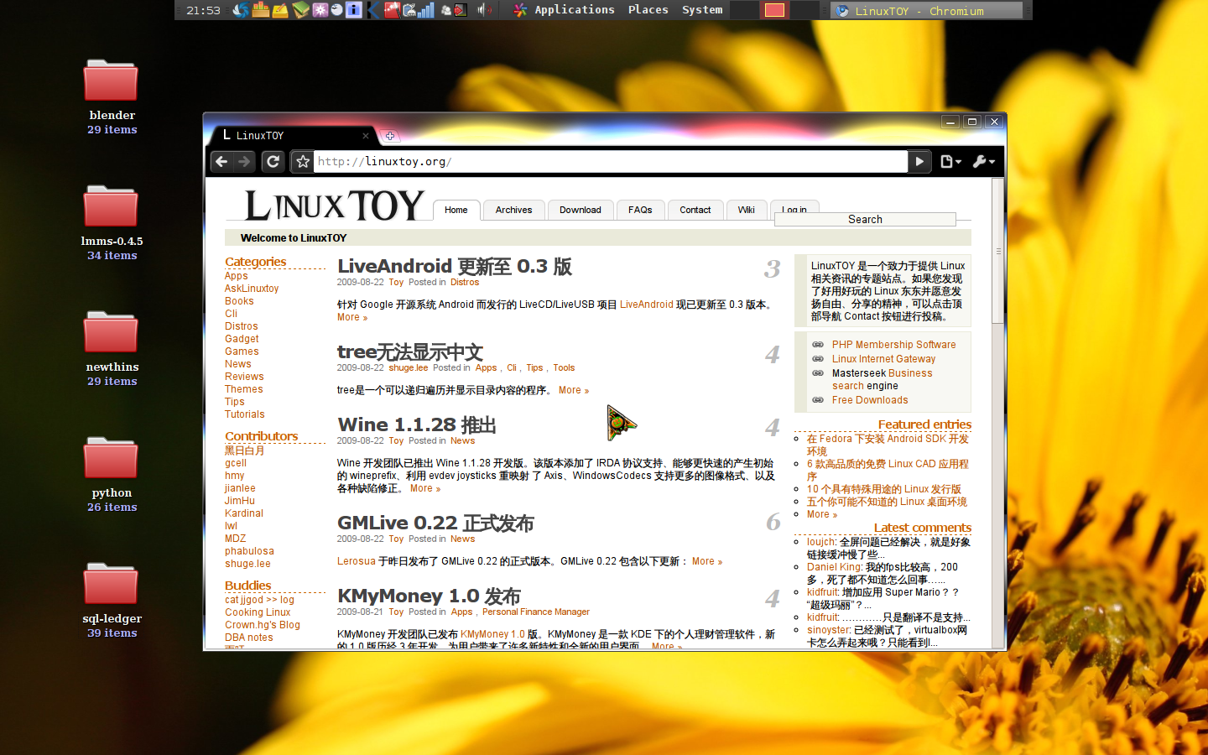
Task: Click the LinuxTOY logo header
Action: (334, 206)
